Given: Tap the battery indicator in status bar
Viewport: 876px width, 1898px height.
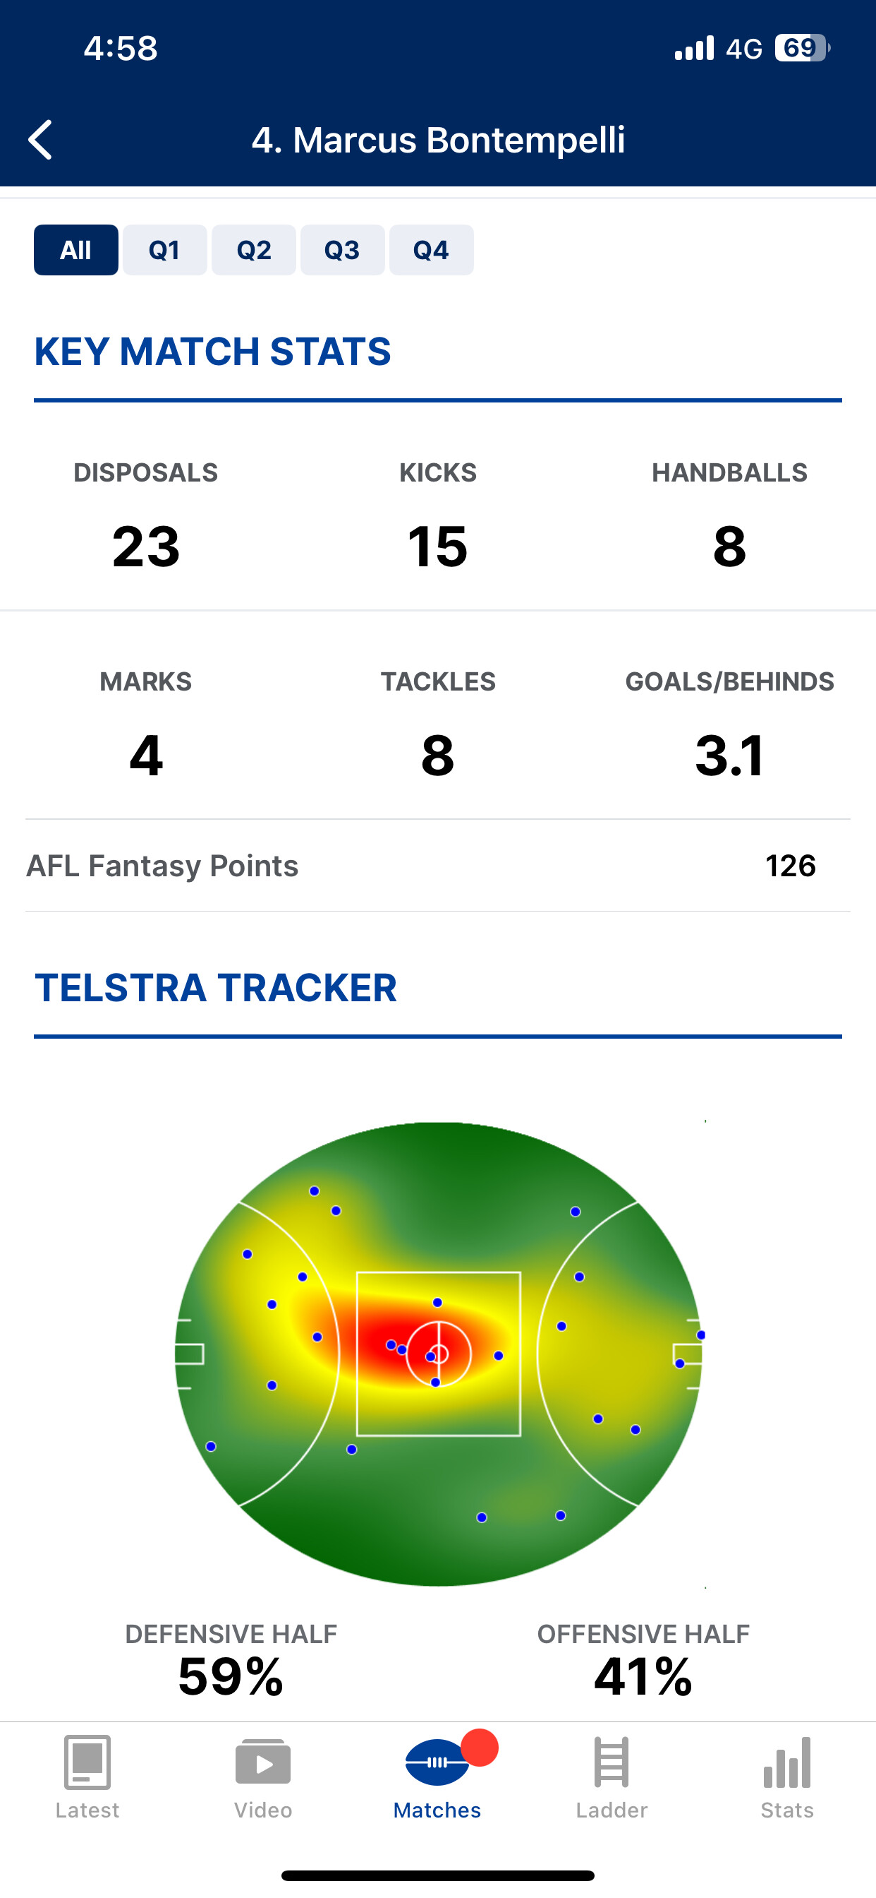Looking at the screenshot, I should (x=801, y=49).
